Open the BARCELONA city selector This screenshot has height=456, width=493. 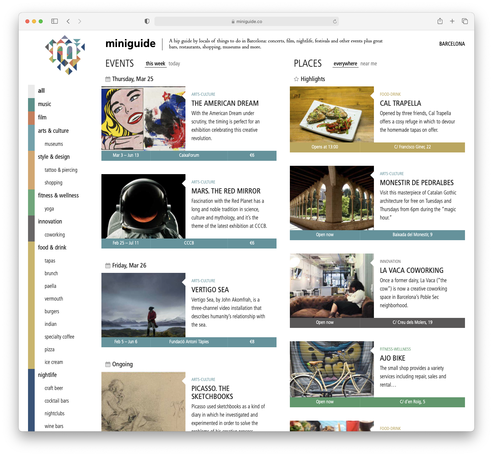click(452, 44)
